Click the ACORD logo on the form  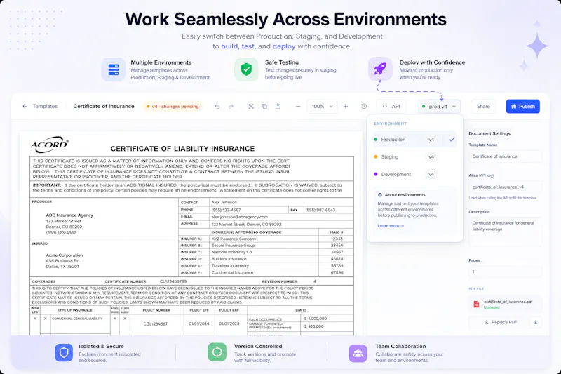click(x=50, y=145)
